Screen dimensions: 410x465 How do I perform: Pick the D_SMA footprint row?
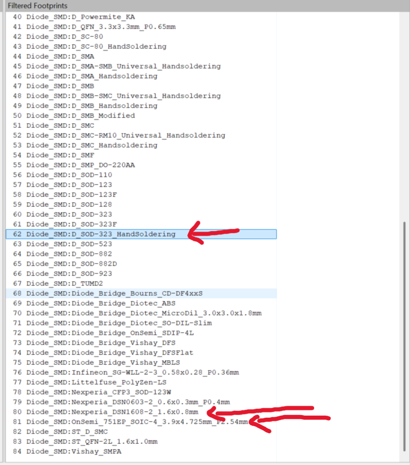click(x=60, y=56)
